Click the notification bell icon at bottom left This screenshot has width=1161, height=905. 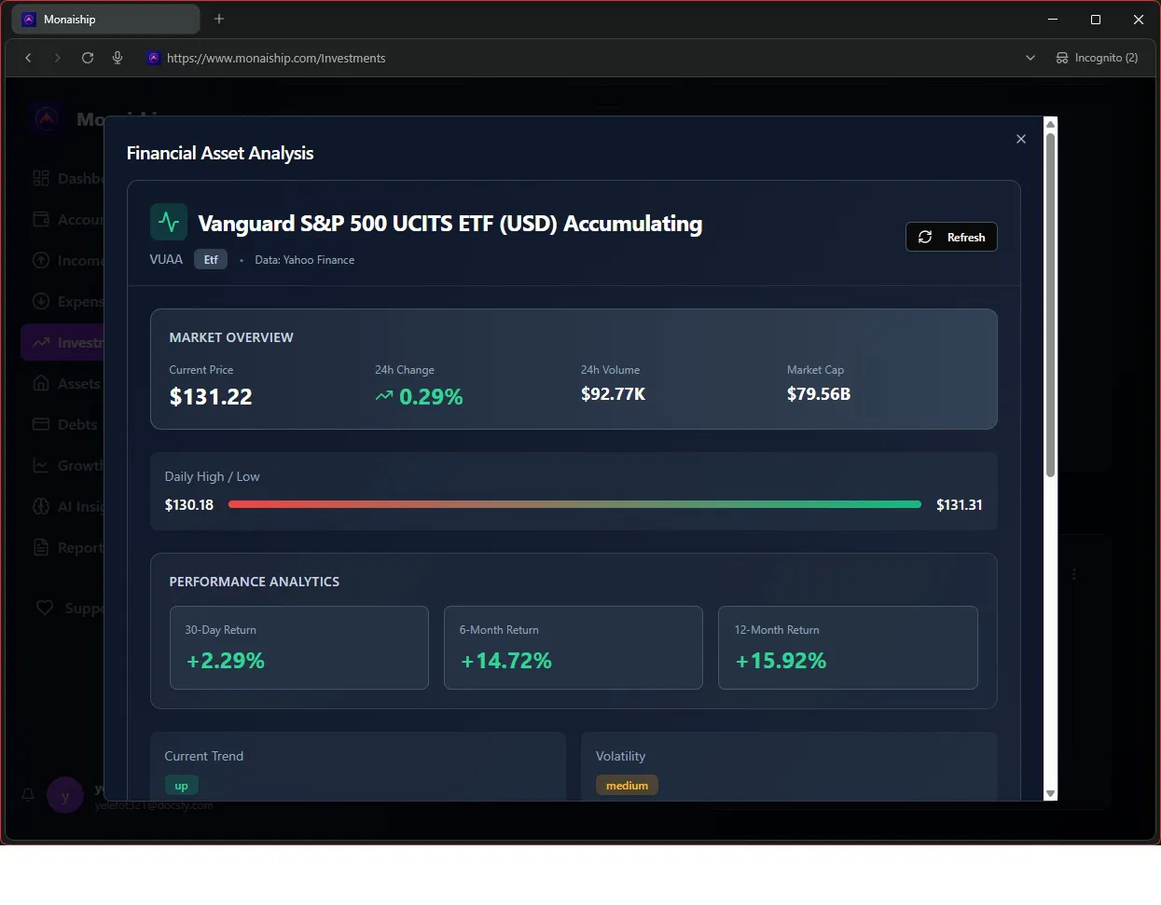pyautogui.click(x=28, y=795)
